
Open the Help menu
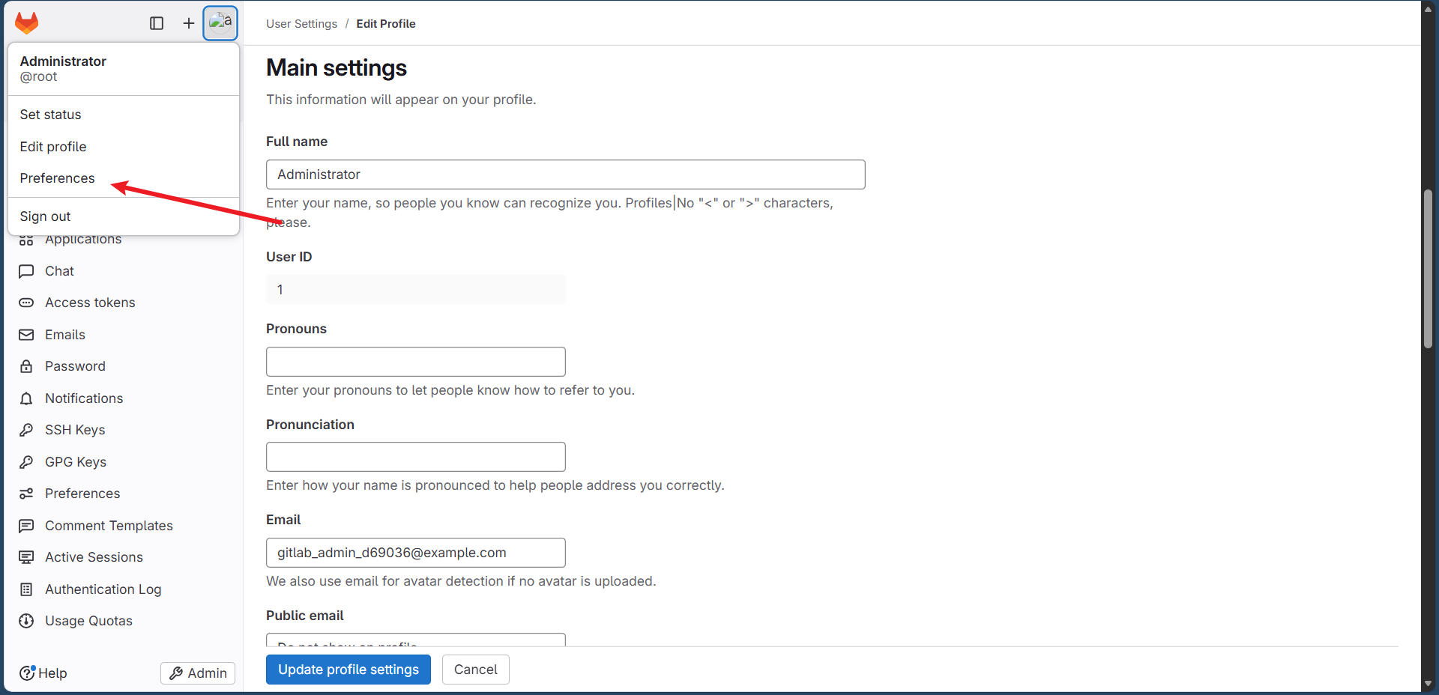click(x=43, y=673)
